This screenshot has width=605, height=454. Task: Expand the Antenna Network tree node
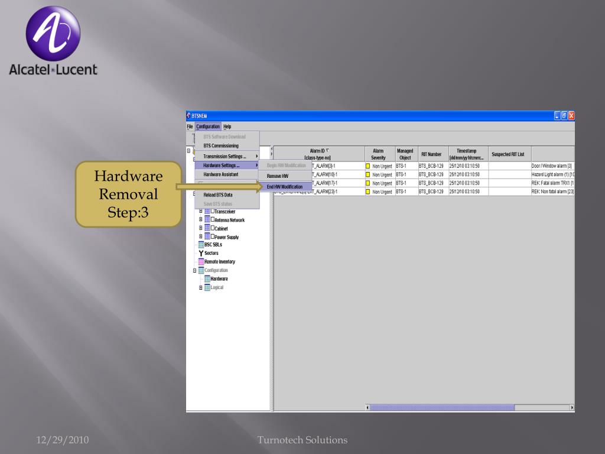201,219
